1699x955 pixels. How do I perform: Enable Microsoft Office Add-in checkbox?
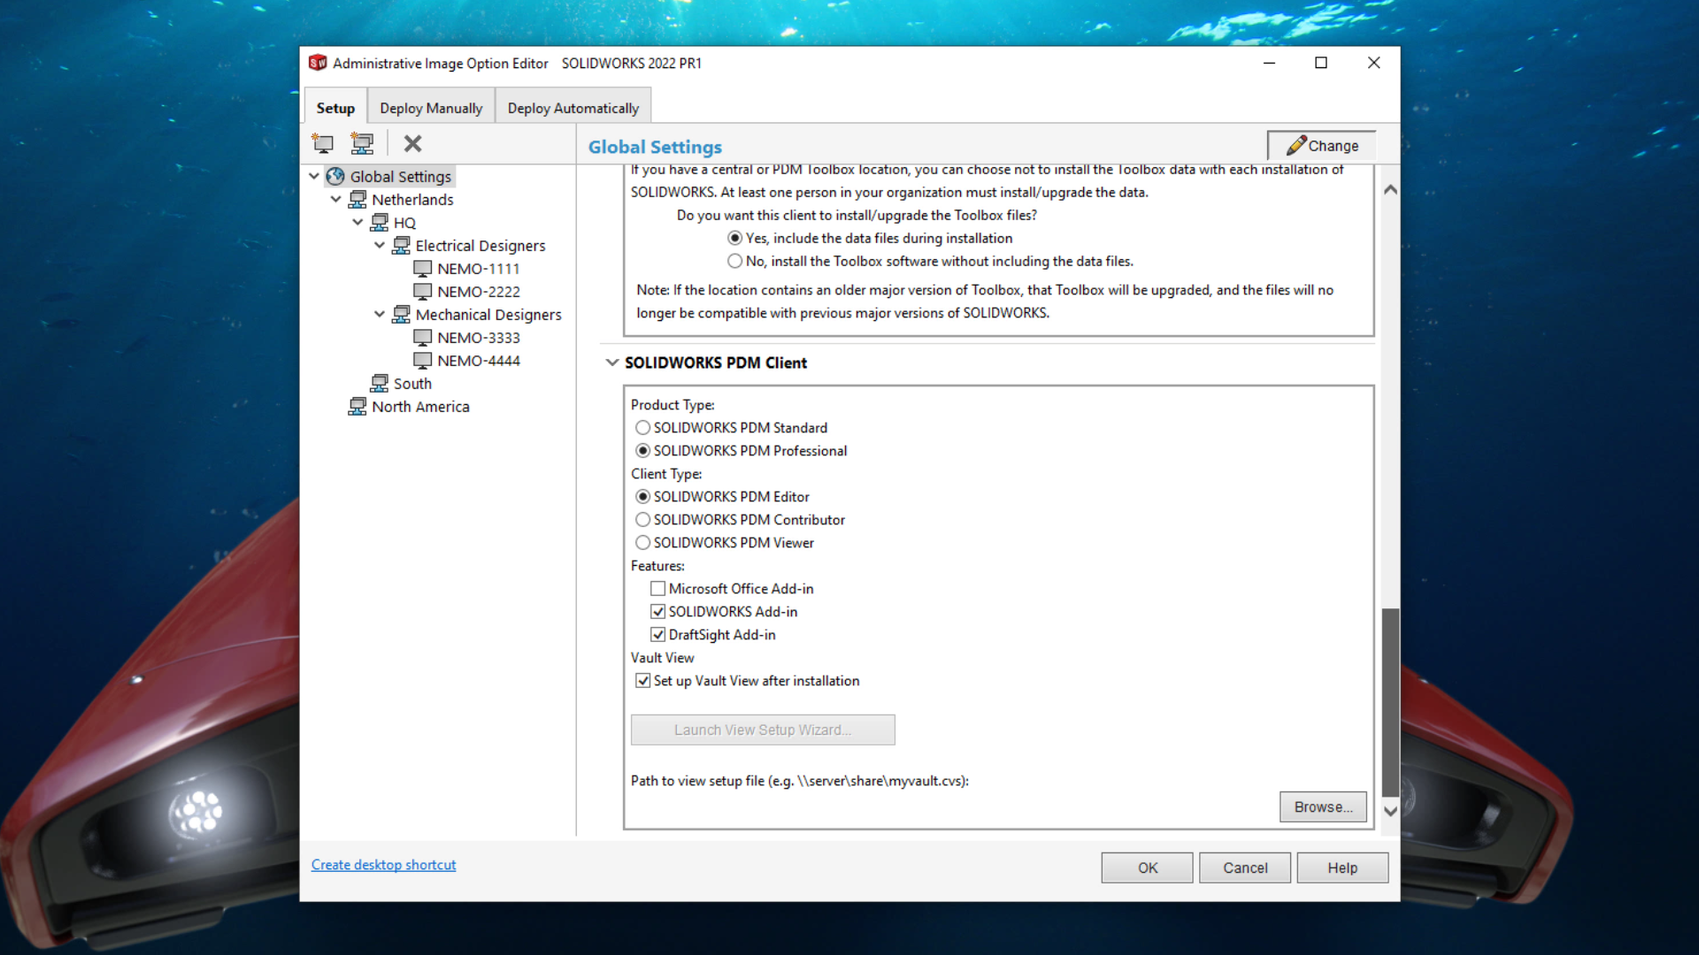[657, 588]
